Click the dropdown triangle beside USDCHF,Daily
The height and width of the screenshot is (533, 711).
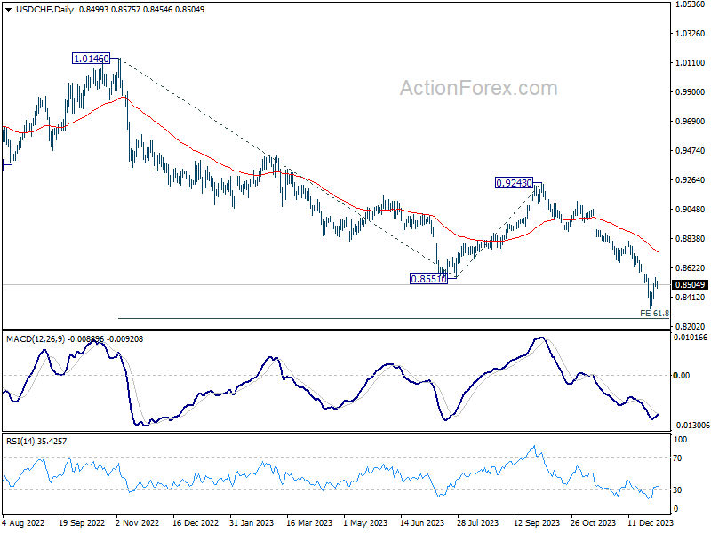[8, 10]
